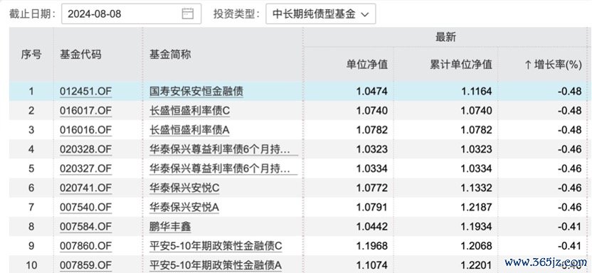The image size is (592, 273).
Task: Select the growth rate cell of row 016017.OF
Action: click(x=570, y=110)
